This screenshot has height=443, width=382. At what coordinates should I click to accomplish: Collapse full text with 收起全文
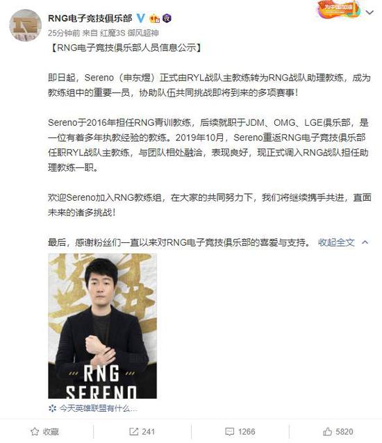(x=336, y=242)
